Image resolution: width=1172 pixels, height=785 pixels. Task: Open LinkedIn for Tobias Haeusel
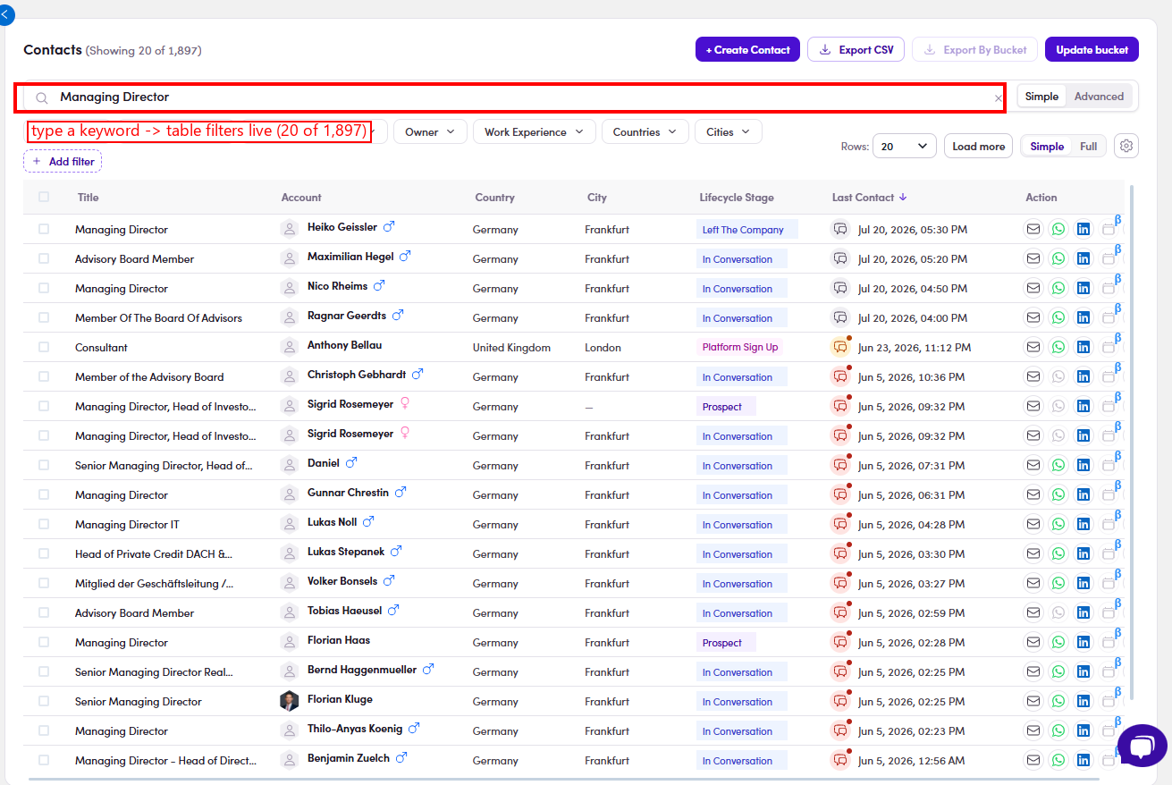1083,612
